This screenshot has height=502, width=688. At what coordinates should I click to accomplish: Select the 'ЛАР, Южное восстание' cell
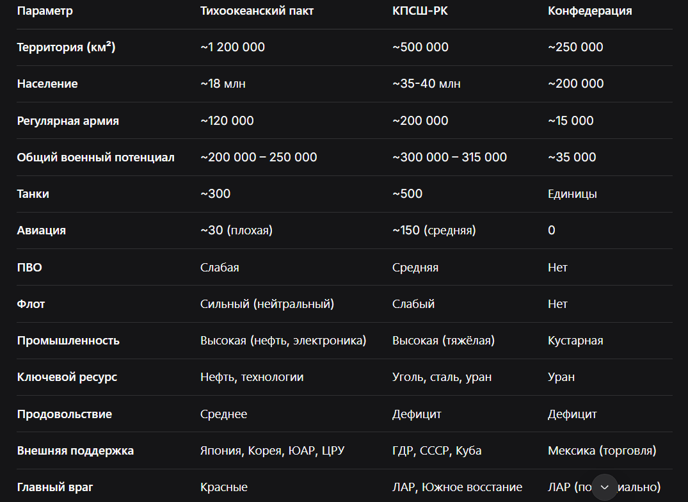click(457, 487)
